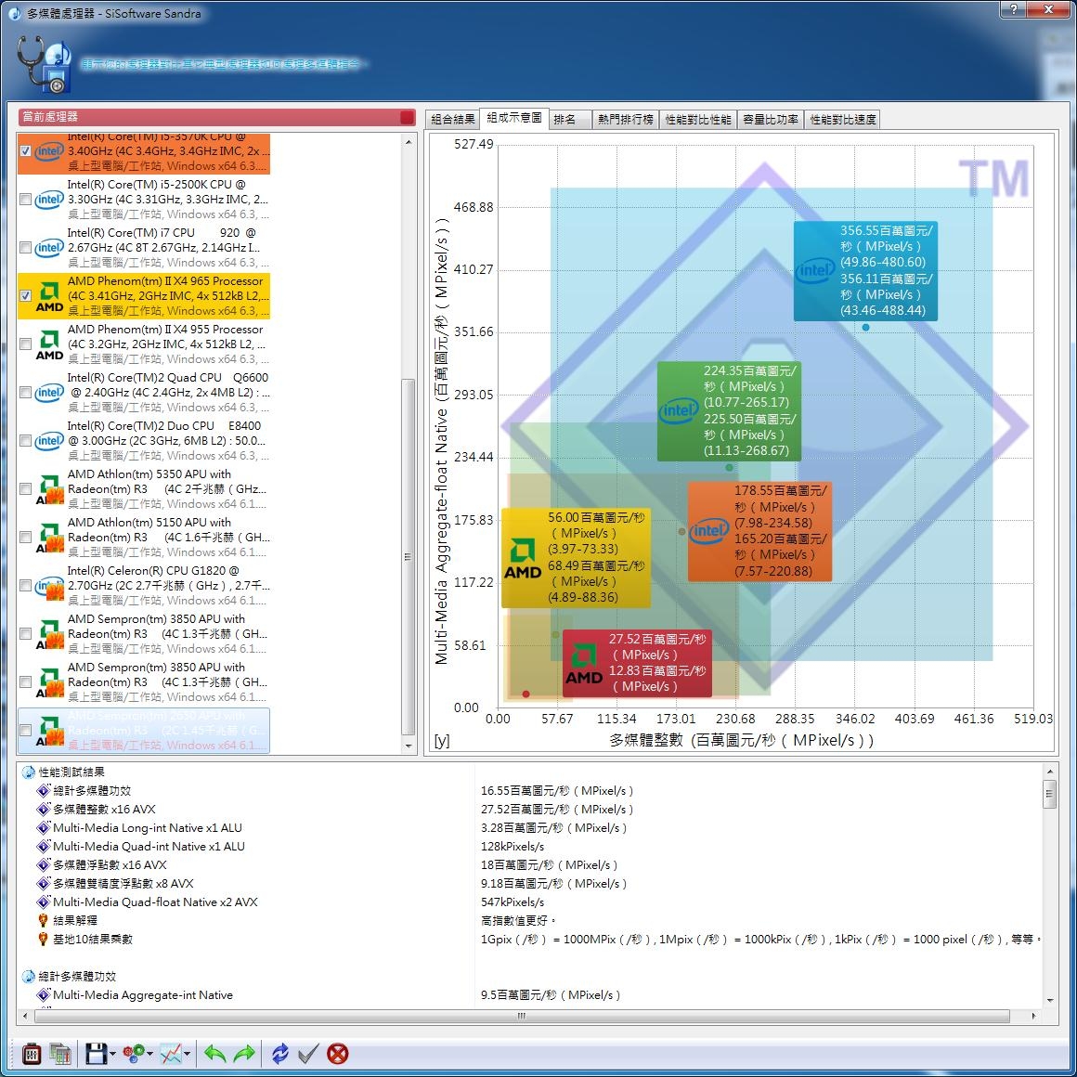Click the Intel logo in blue 356.55 chart label
1077x1077 pixels.
pos(815,270)
